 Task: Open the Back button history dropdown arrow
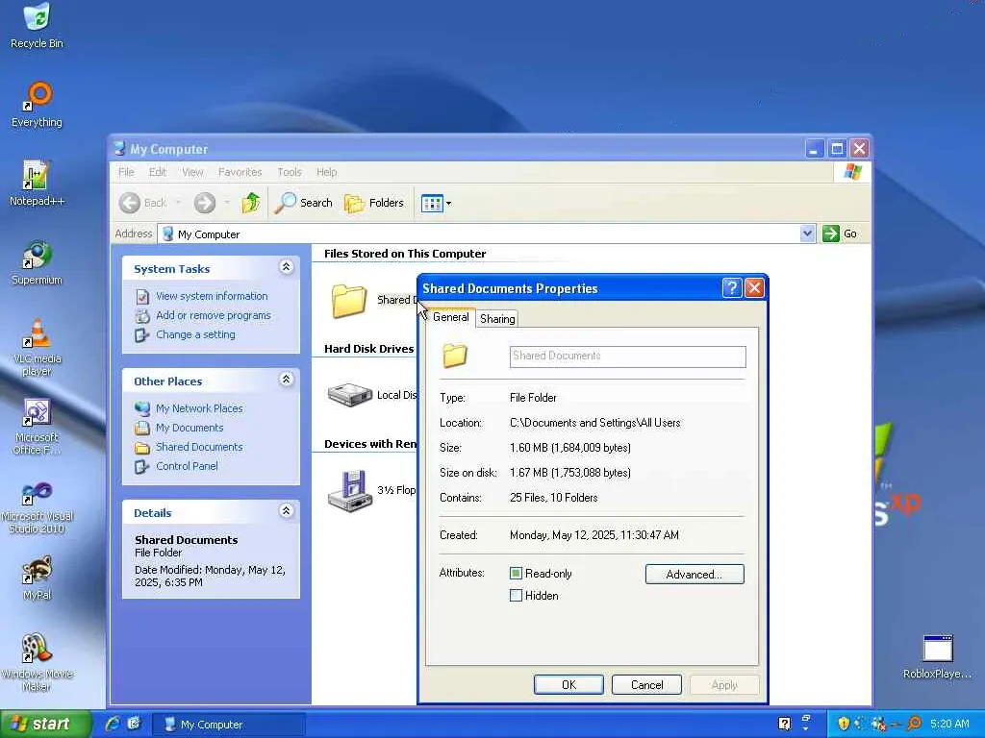[x=178, y=203]
